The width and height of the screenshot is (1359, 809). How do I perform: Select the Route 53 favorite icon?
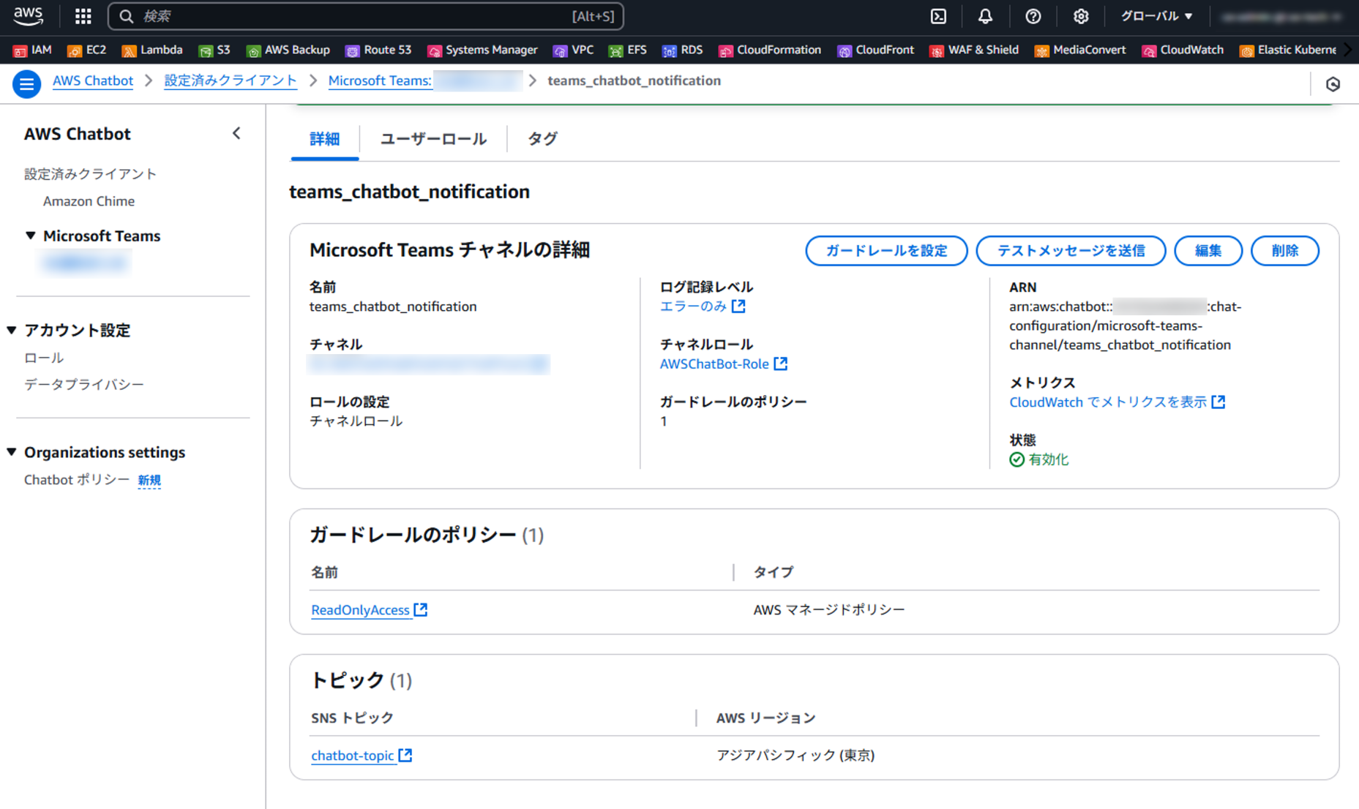[x=378, y=50]
